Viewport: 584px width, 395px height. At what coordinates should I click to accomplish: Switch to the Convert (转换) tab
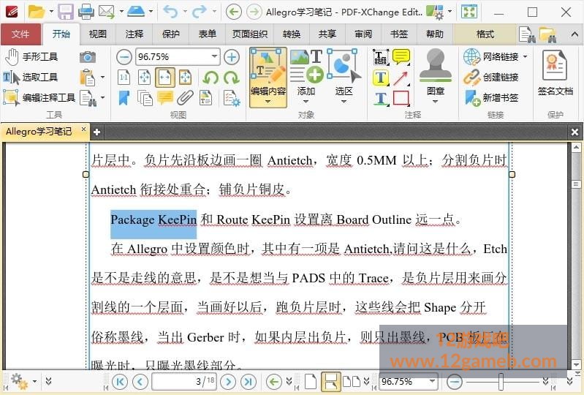tap(292, 34)
